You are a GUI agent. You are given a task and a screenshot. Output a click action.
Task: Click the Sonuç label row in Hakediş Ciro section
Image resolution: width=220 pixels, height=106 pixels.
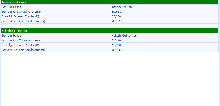(23, 50)
